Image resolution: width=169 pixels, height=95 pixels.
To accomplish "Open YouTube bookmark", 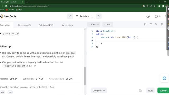I will coord(10,10).
